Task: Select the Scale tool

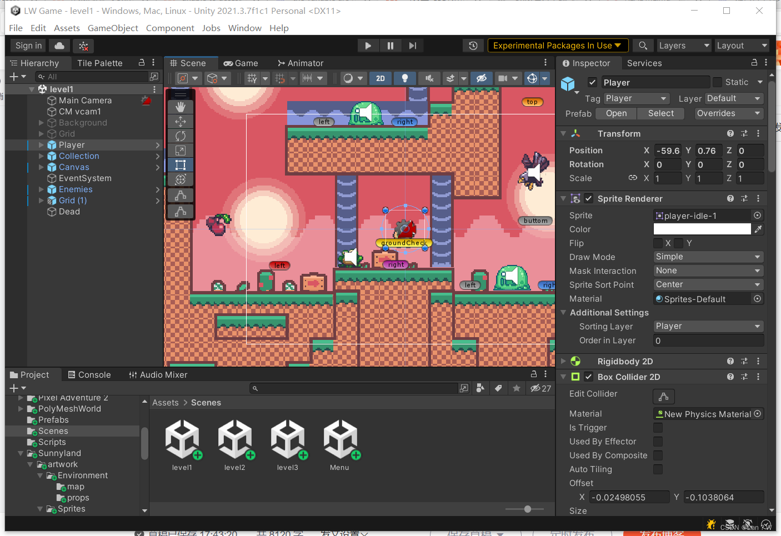Action: pyautogui.click(x=181, y=151)
